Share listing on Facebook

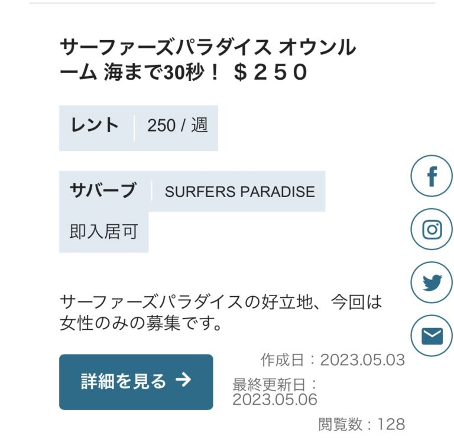click(432, 176)
